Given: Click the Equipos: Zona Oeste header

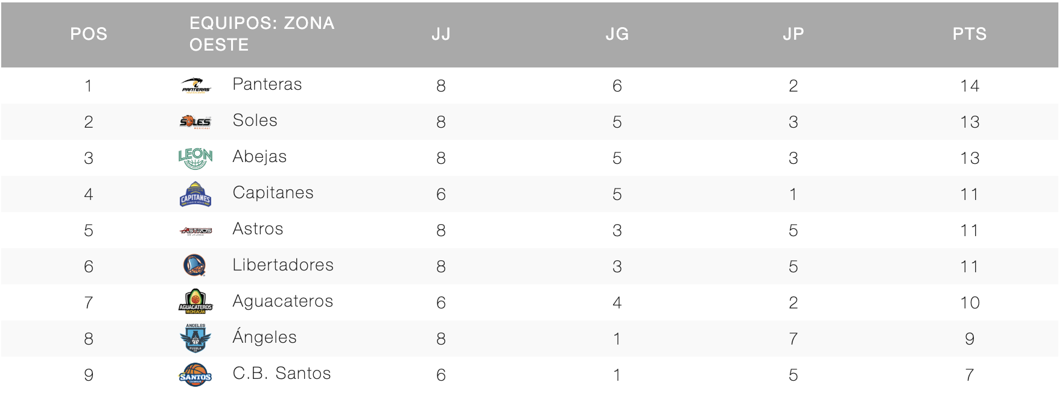Looking at the screenshot, I should click(x=261, y=34).
